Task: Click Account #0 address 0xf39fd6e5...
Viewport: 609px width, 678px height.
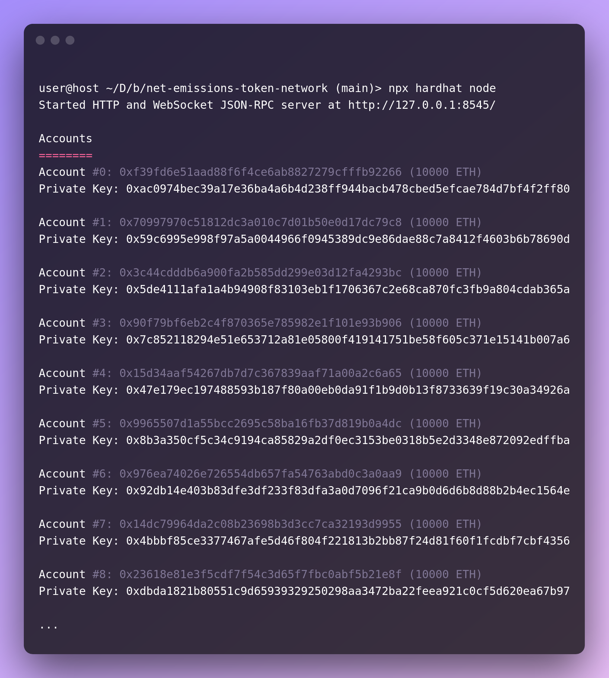Action: coord(261,172)
